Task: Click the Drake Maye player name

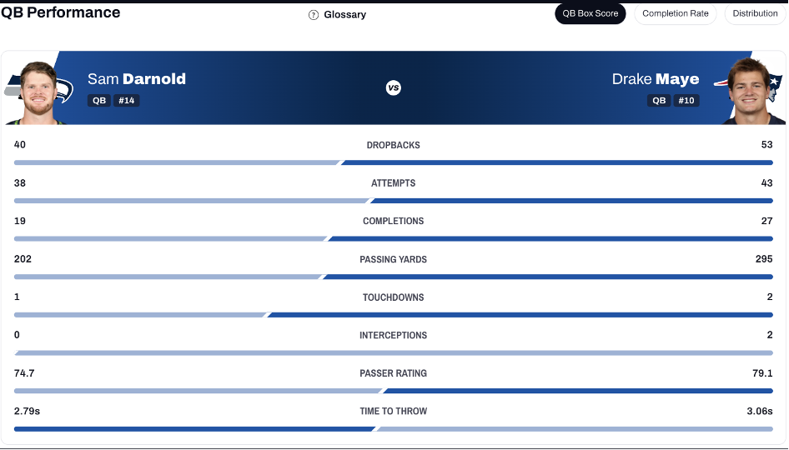Action: point(656,79)
